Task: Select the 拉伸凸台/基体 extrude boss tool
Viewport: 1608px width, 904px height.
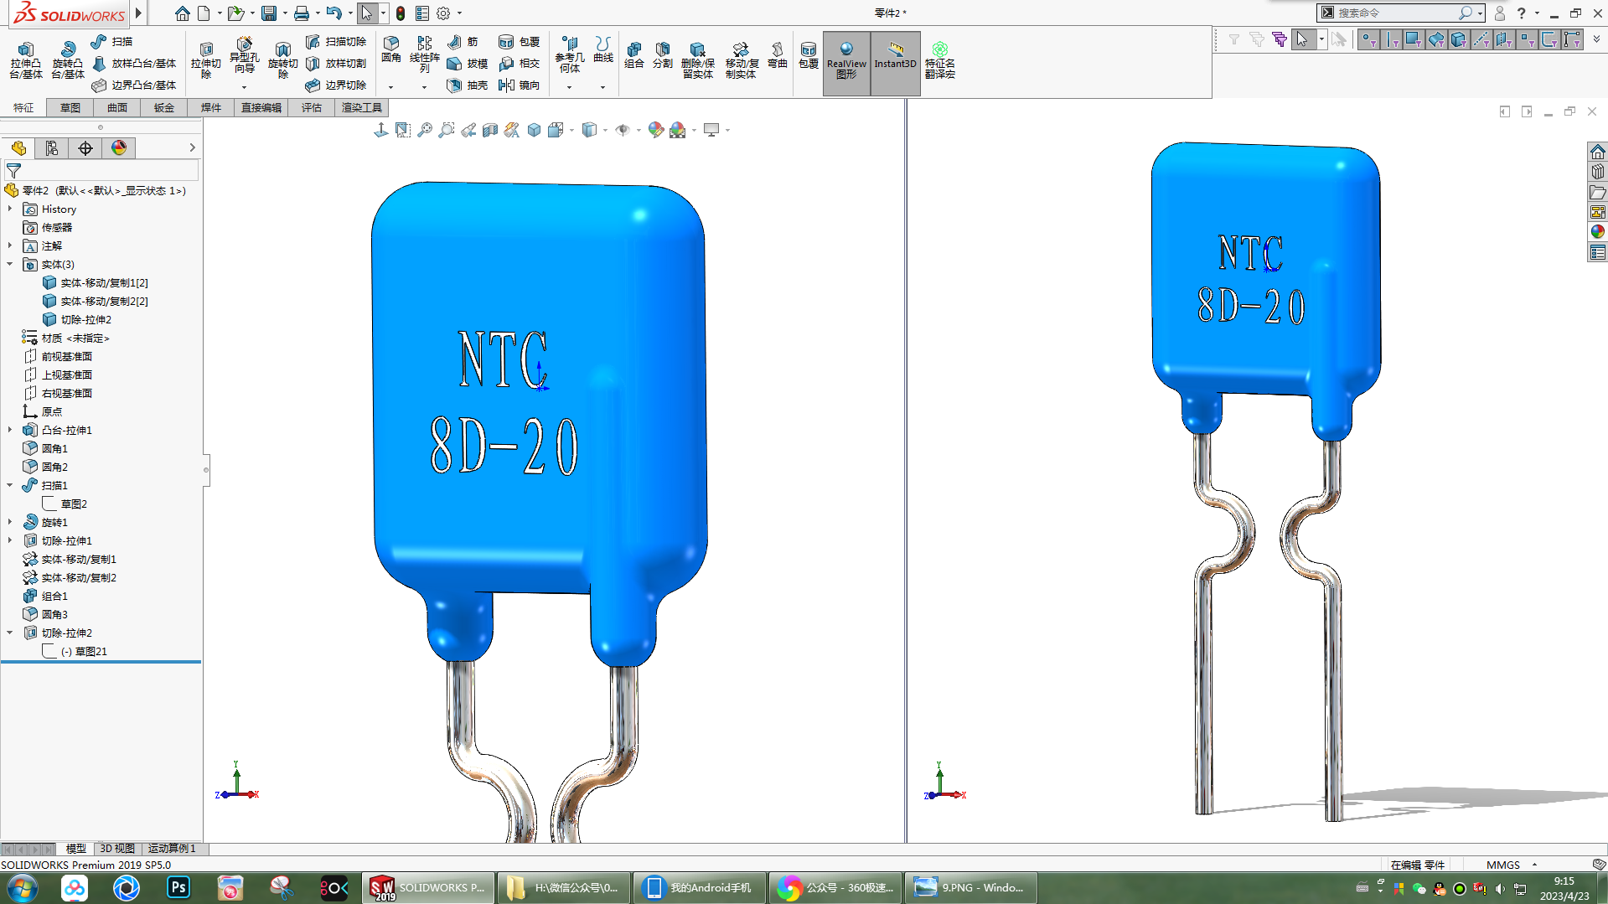Action: [26, 59]
